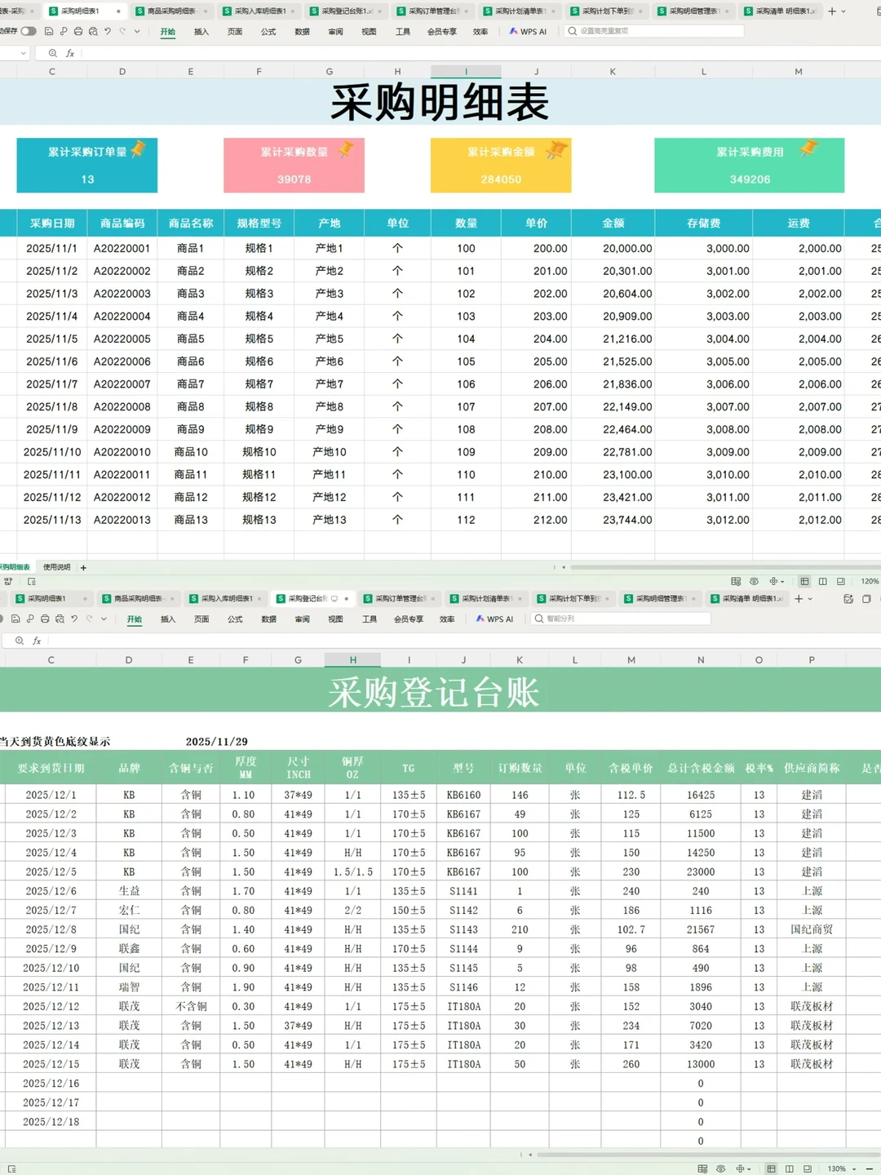Click inside the fx formula bar

[163, 52]
